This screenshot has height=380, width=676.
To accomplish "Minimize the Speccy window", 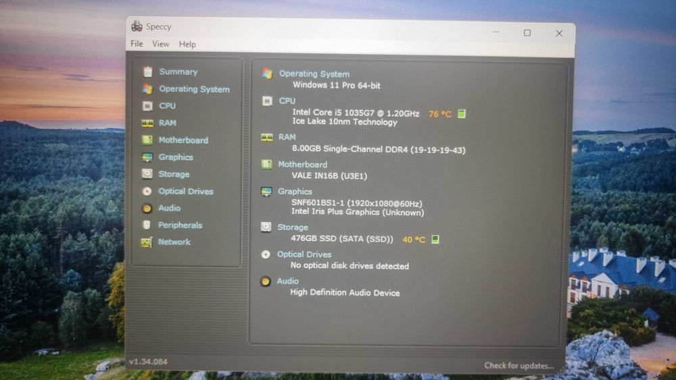I will pos(496,32).
